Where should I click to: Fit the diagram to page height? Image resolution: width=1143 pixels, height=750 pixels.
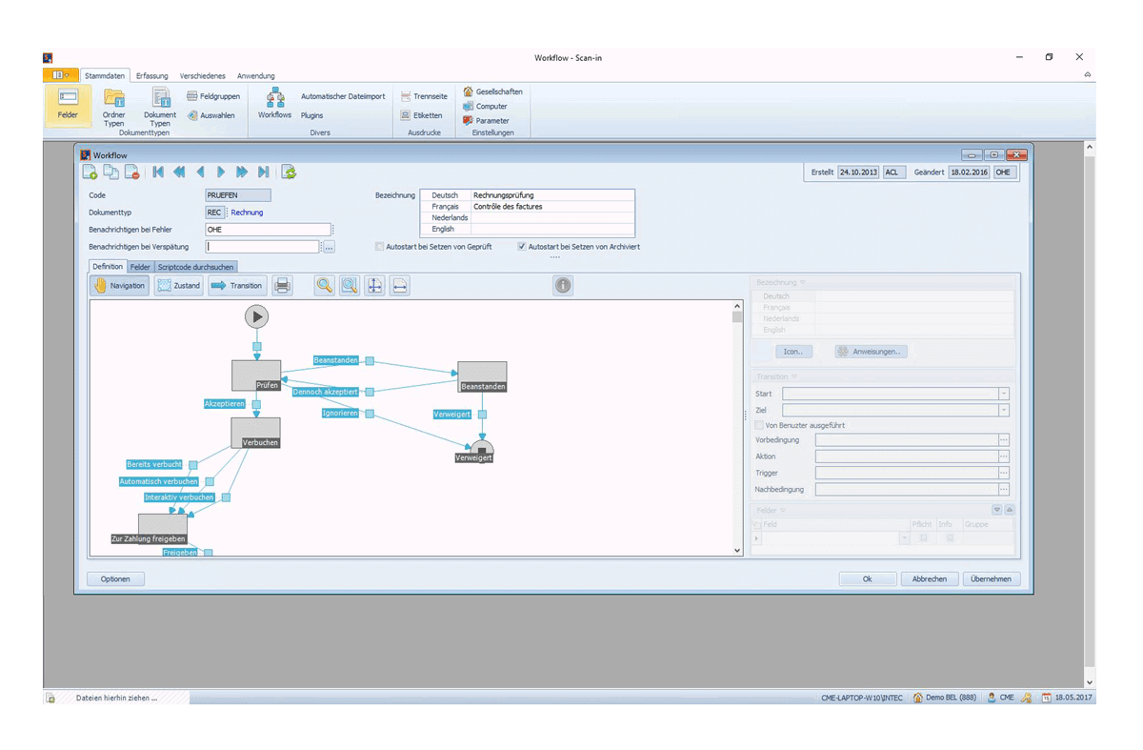[375, 285]
